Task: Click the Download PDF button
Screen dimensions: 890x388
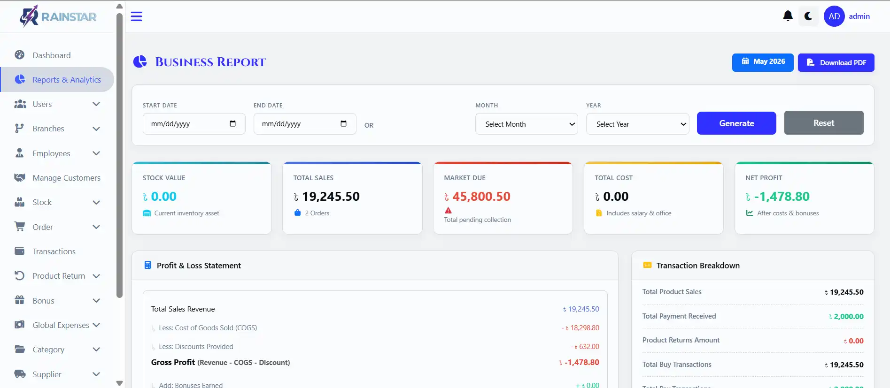Action: [x=836, y=62]
